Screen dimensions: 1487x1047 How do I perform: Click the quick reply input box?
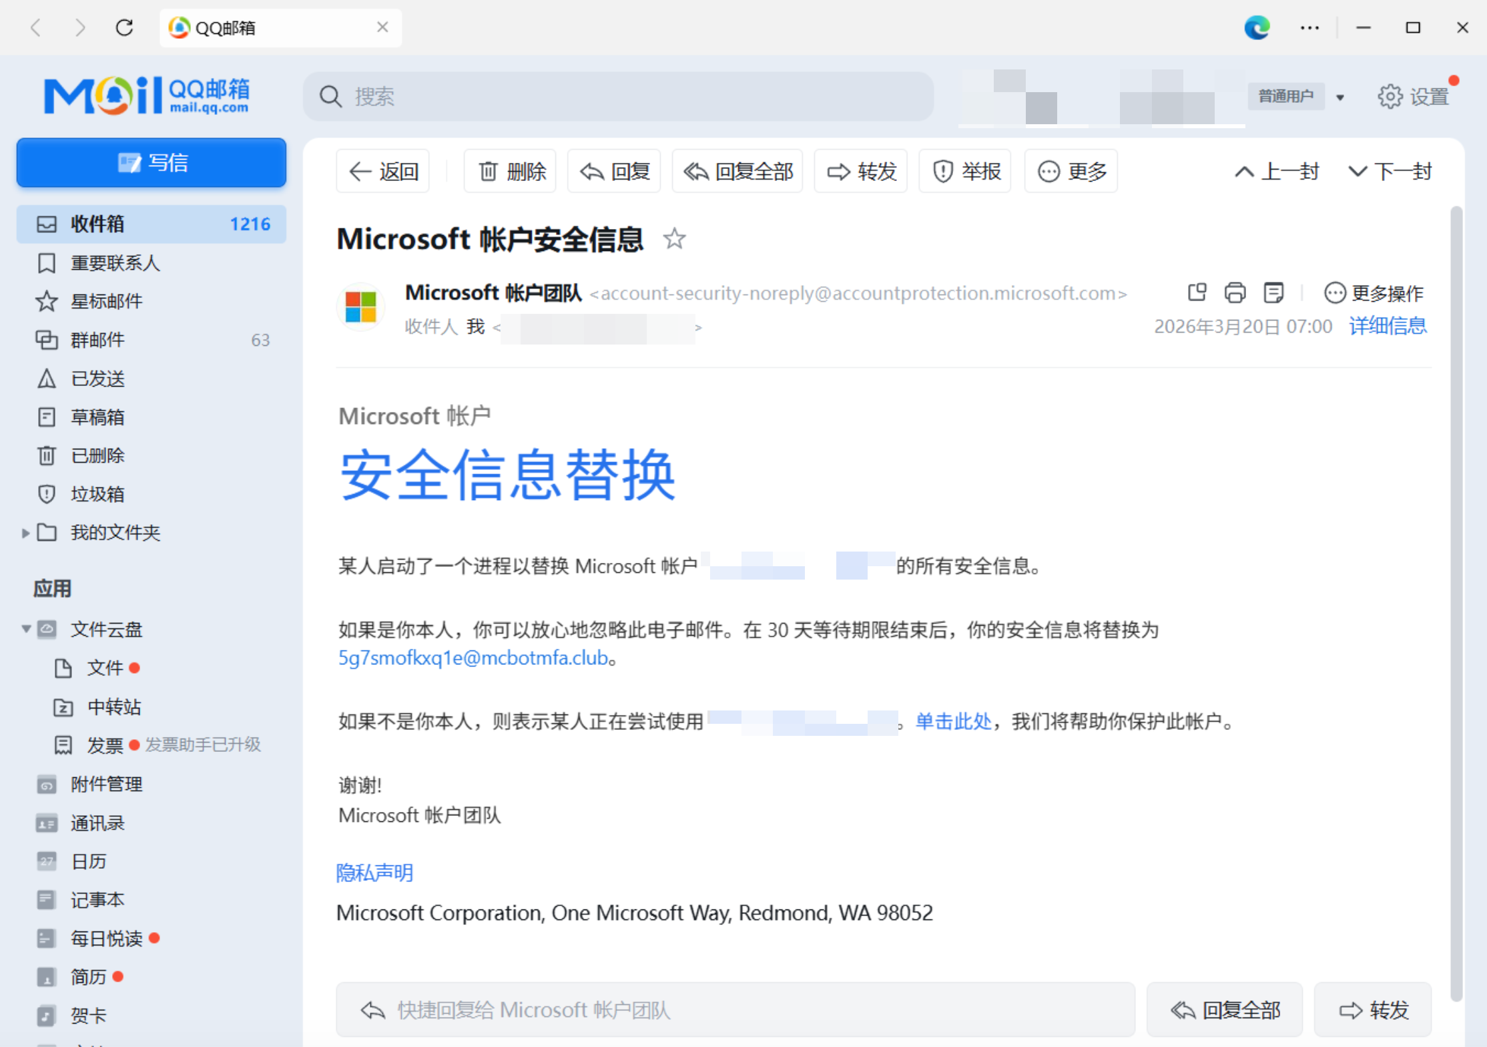(x=734, y=1010)
